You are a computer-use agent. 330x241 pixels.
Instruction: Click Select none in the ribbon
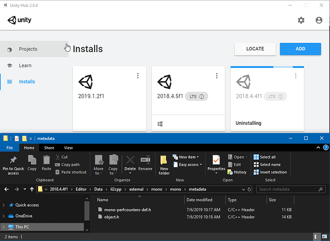click(267, 165)
